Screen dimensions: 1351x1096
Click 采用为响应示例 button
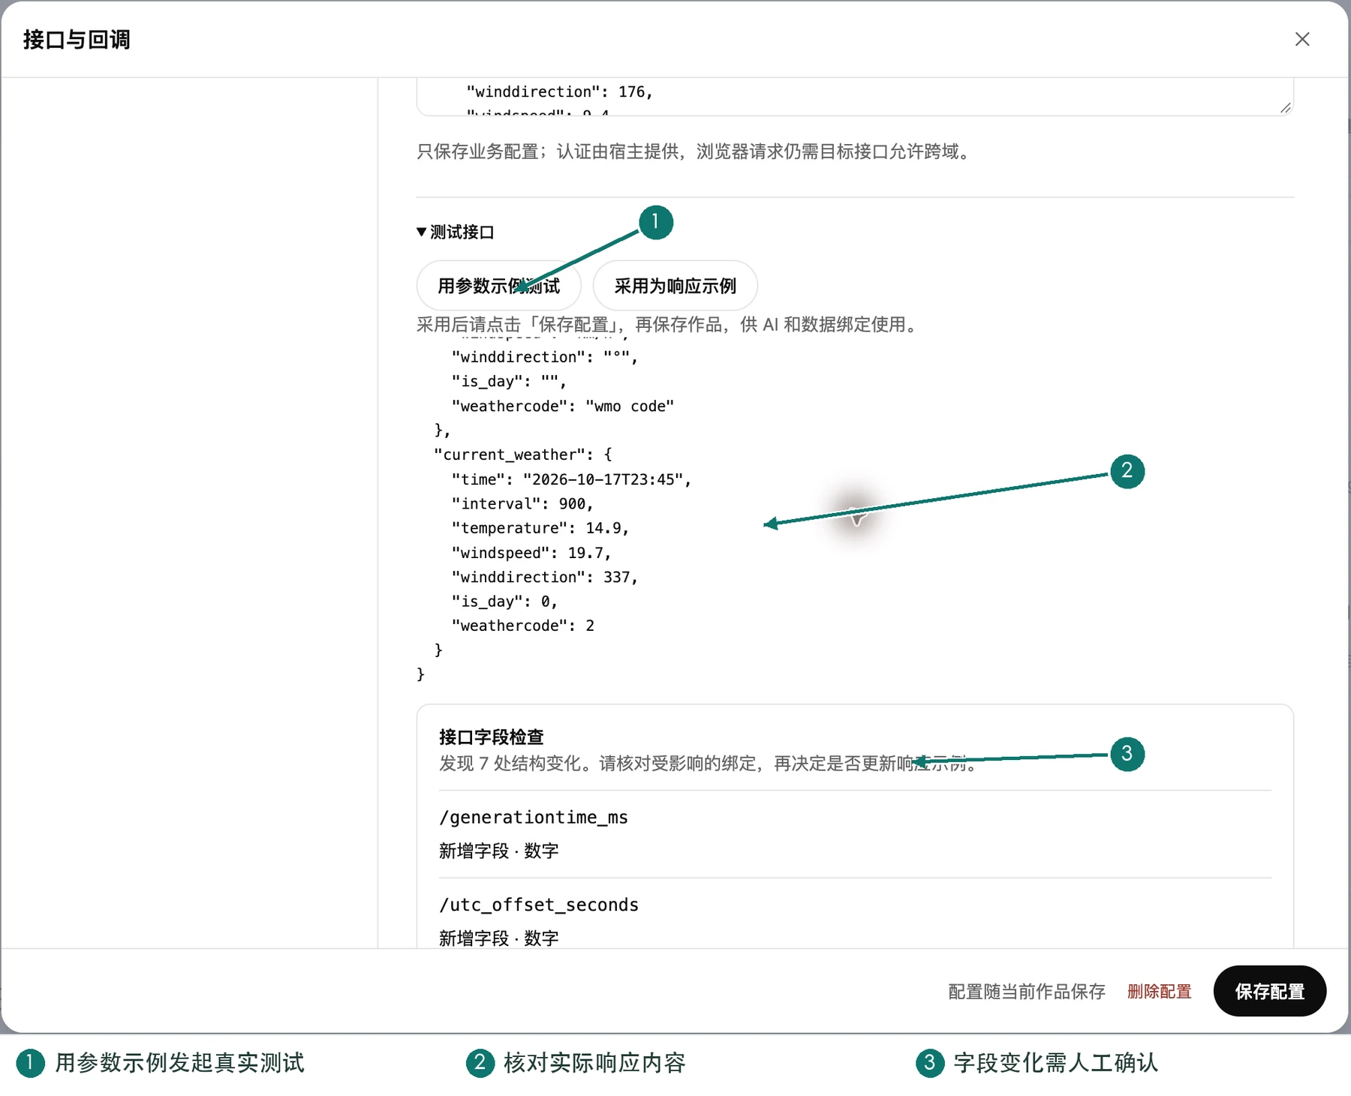[x=675, y=286]
